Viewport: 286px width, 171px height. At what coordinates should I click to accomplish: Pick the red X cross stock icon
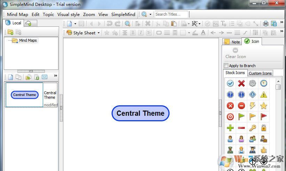[241, 83]
